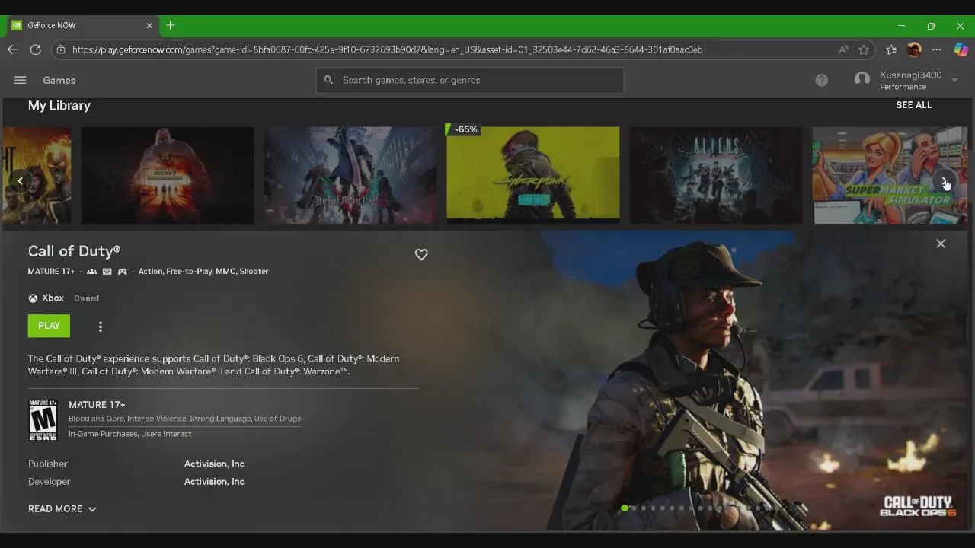
Task: Click the Call of Duty® title
Action: (x=74, y=251)
